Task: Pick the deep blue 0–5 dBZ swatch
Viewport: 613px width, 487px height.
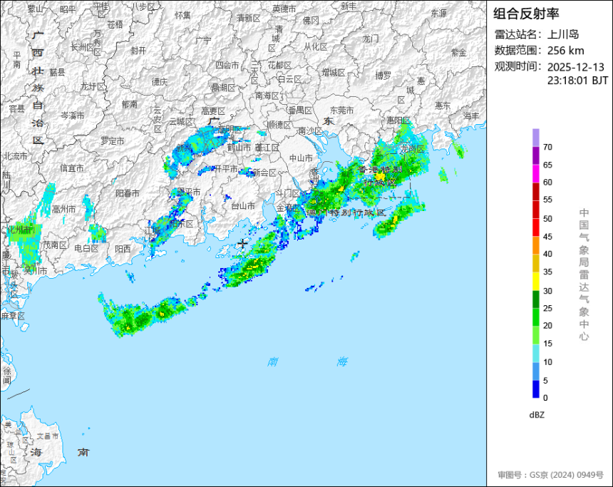Action: (x=535, y=389)
